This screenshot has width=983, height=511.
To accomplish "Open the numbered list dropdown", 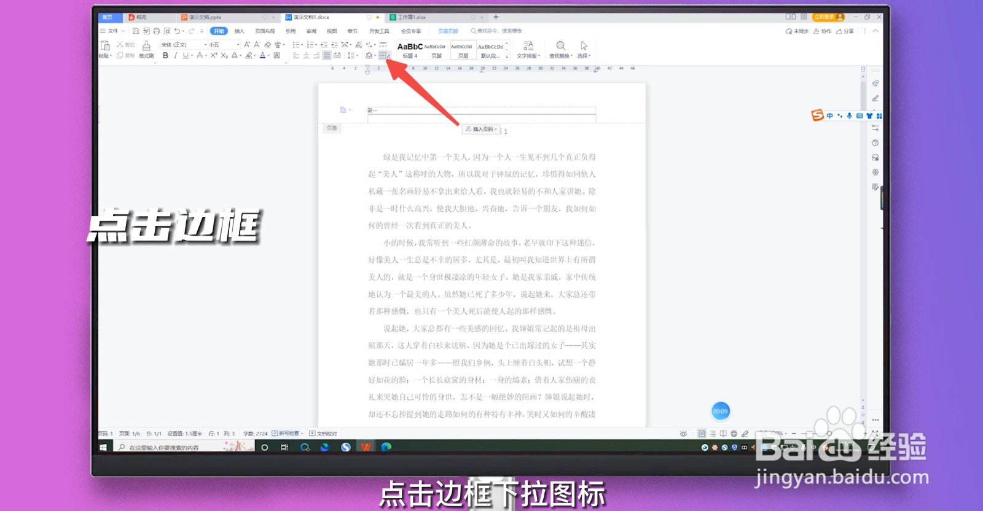I will click(x=316, y=45).
